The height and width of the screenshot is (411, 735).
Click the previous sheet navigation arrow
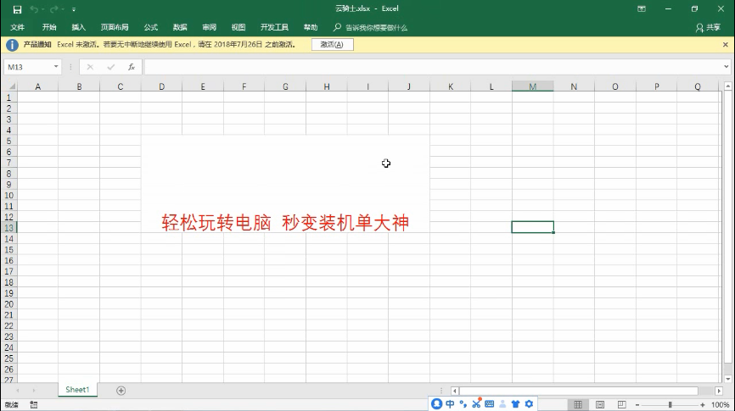(17, 391)
